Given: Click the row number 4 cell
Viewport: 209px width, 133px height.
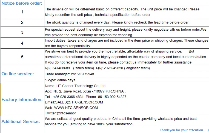Looking at the screenshot, I should pos(22,43).
